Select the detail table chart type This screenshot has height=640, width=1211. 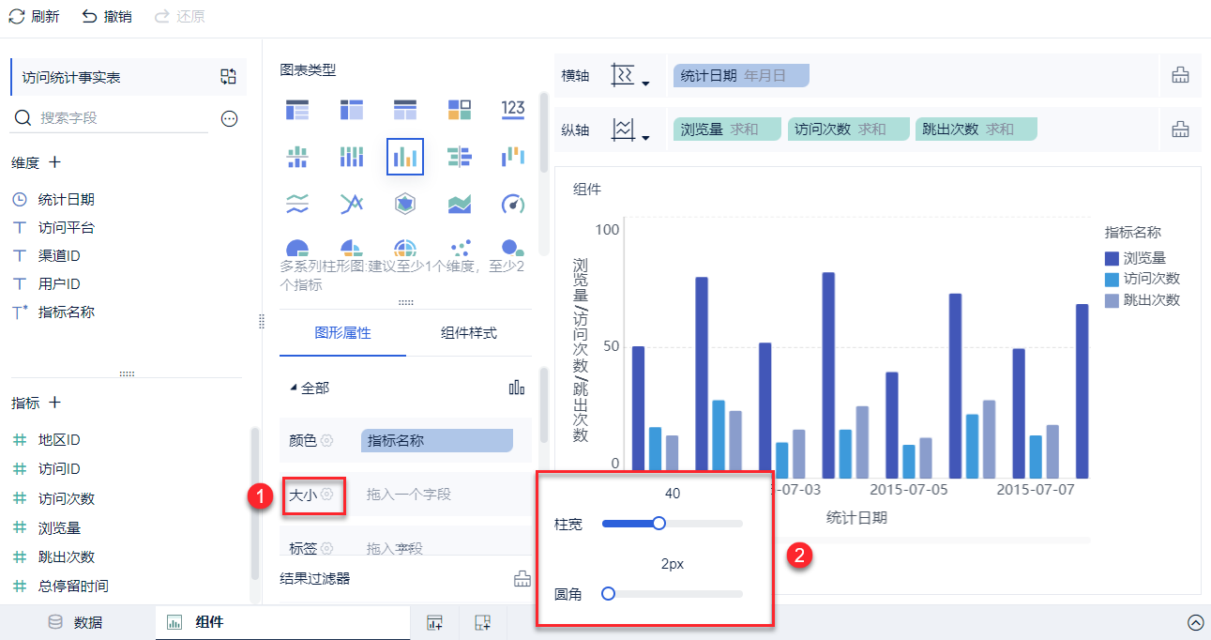tap(405, 109)
